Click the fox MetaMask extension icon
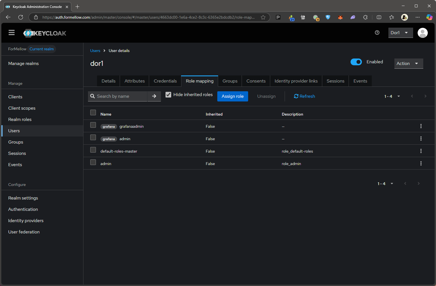The width and height of the screenshot is (436, 286). point(340,17)
